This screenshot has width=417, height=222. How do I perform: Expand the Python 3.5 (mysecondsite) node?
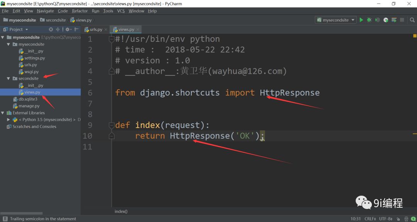[8, 120]
